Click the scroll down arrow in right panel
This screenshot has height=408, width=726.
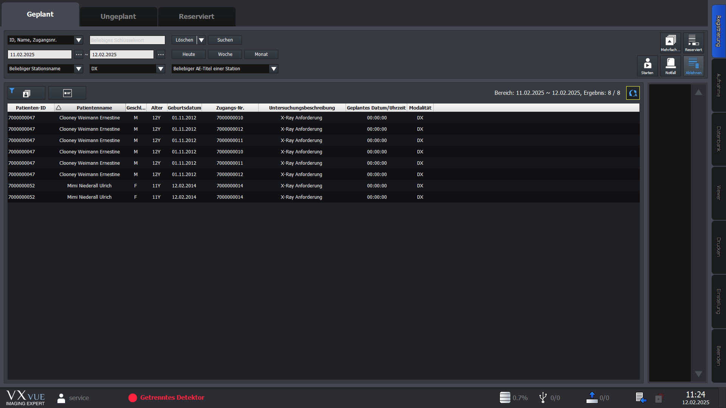[x=698, y=374]
